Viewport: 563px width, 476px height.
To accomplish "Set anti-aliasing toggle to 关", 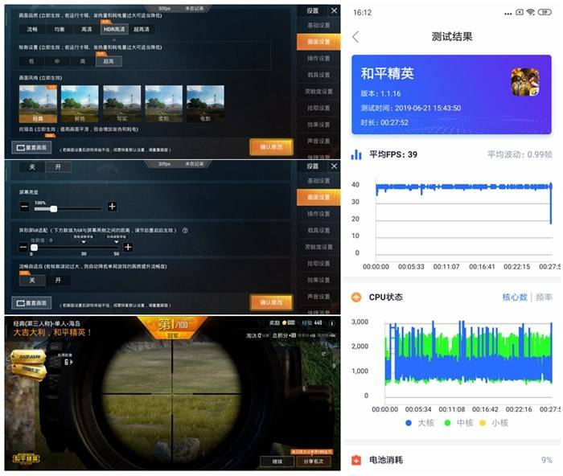I will point(32,167).
